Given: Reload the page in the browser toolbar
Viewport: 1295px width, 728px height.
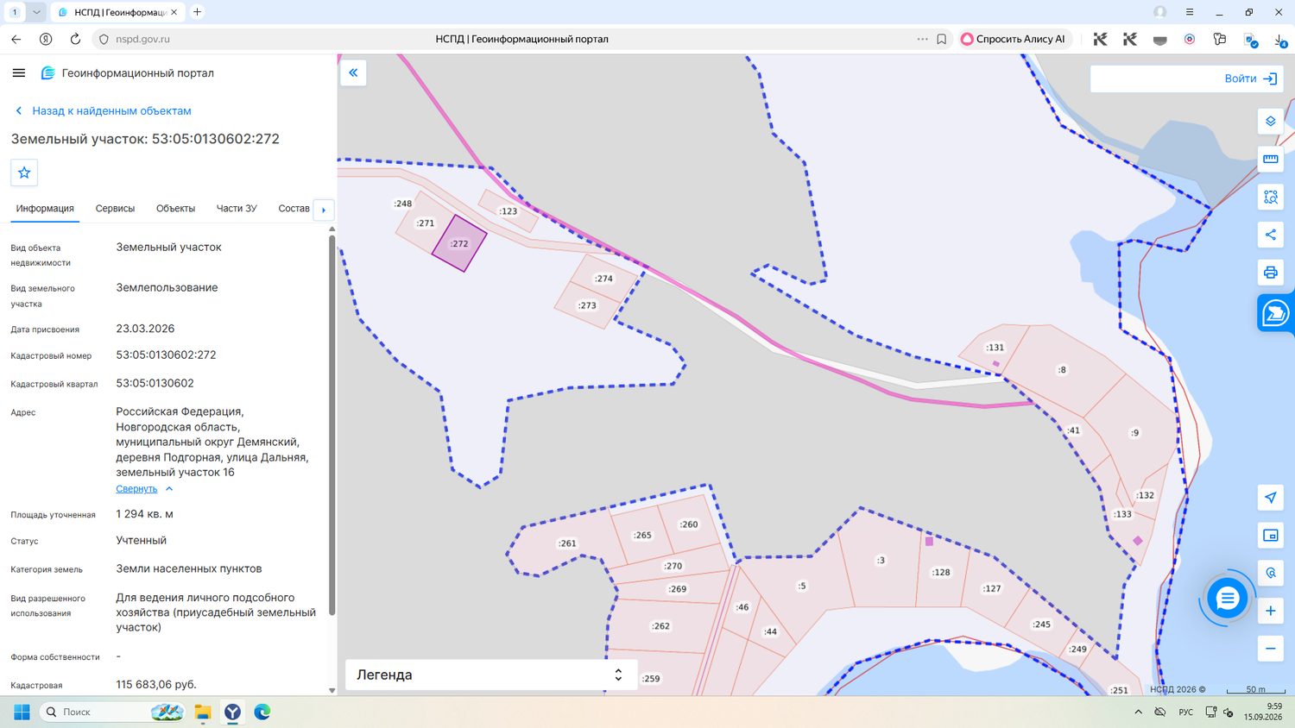Looking at the screenshot, I should click(x=75, y=39).
